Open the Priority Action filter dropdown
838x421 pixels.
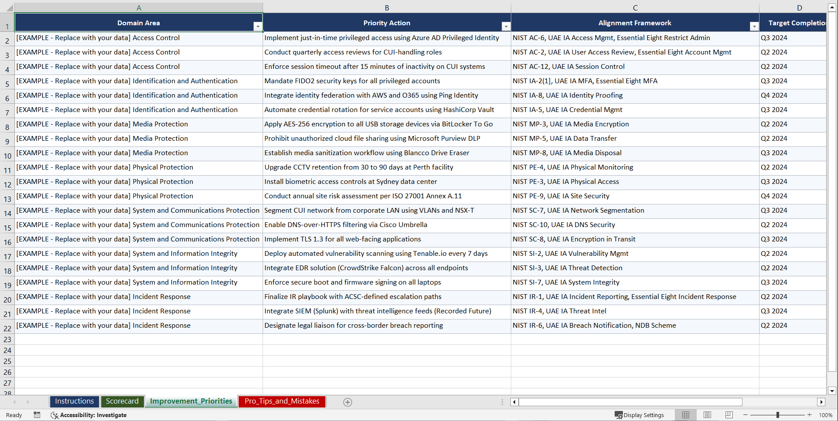pos(506,26)
